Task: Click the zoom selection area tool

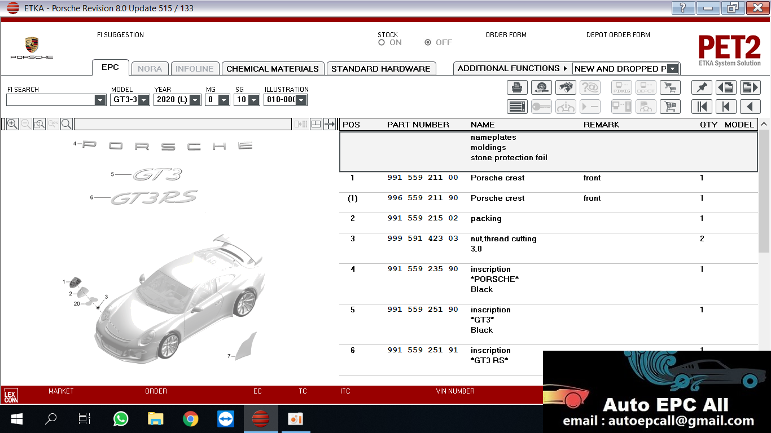Action: click(39, 124)
